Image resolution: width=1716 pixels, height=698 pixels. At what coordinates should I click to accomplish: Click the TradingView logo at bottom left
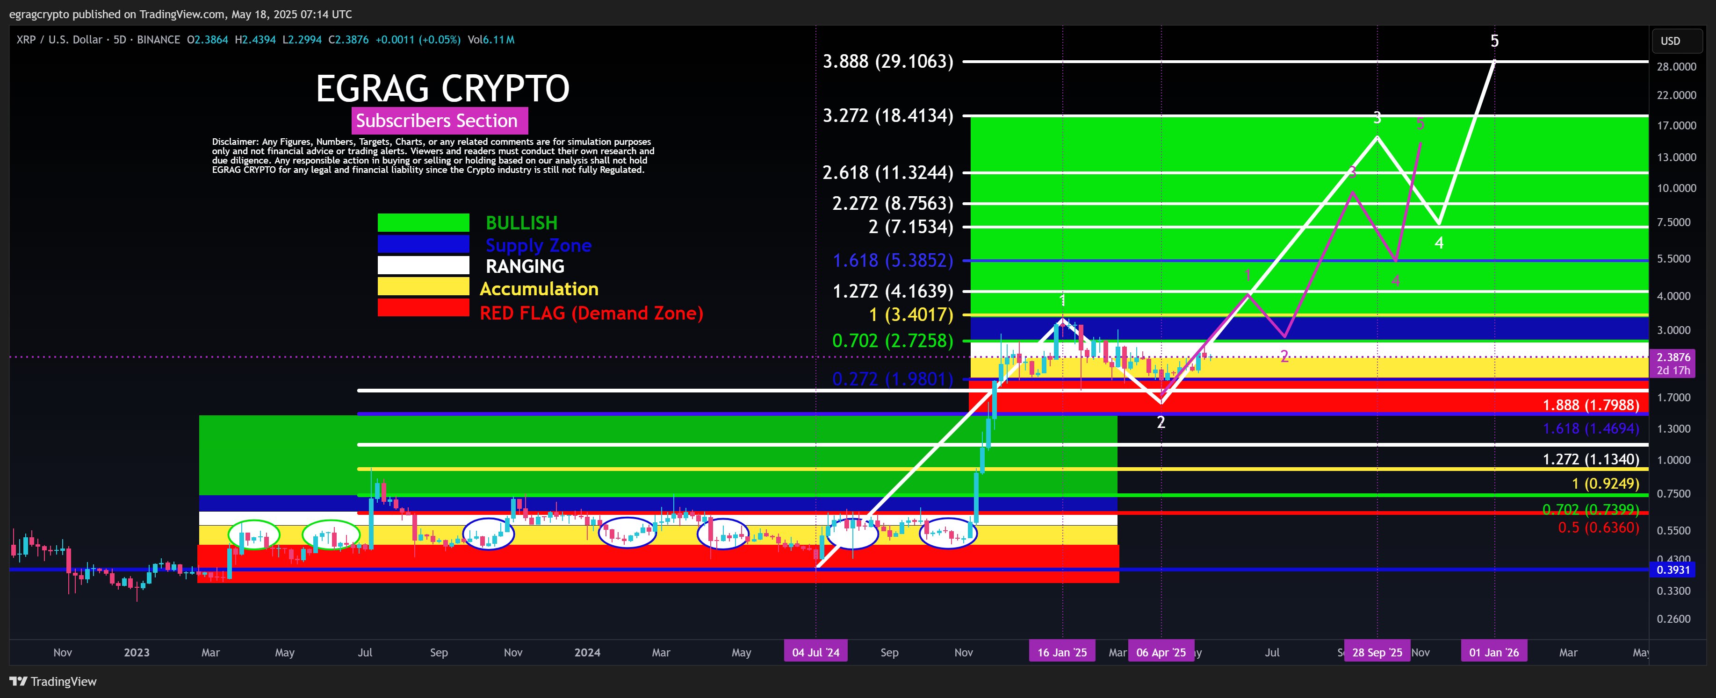coord(53,681)
